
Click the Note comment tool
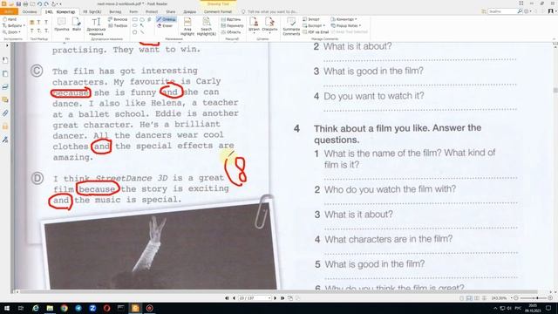62,24
